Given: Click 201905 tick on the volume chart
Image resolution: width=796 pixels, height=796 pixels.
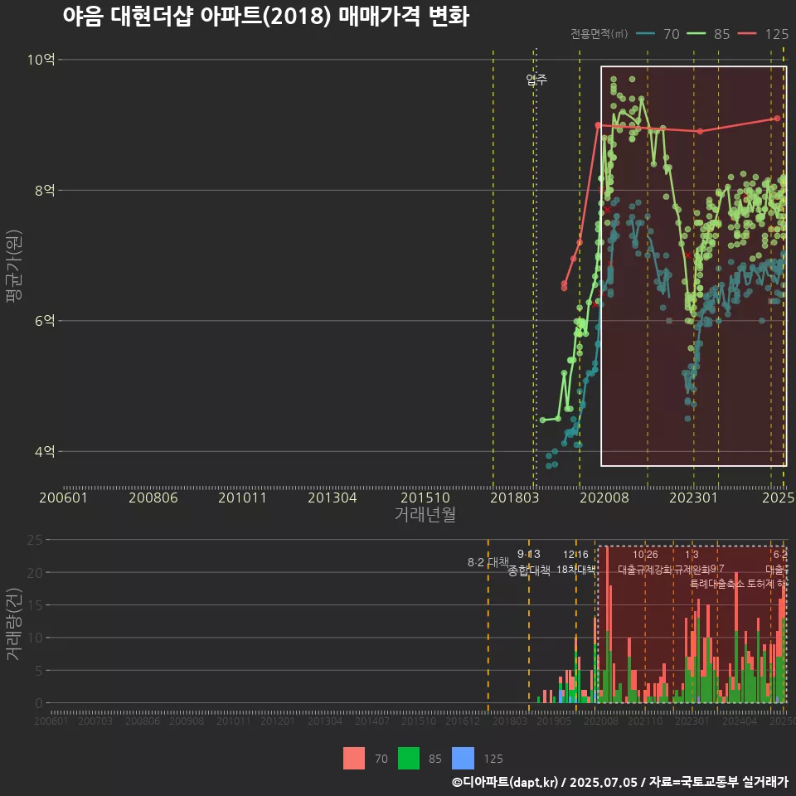Looking at the screenshot, I should coord(554,721).
